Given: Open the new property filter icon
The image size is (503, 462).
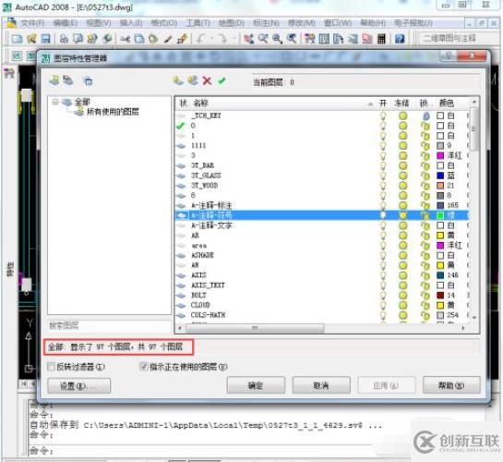Looking at the screenshot, I should (54, 80).
